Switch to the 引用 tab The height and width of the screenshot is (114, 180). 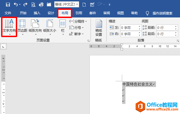click(x=79, y=13)
